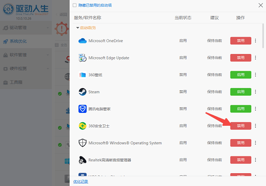Disable Realtek高清晰音频管理器 with 禁用 button

pos(241,160)
